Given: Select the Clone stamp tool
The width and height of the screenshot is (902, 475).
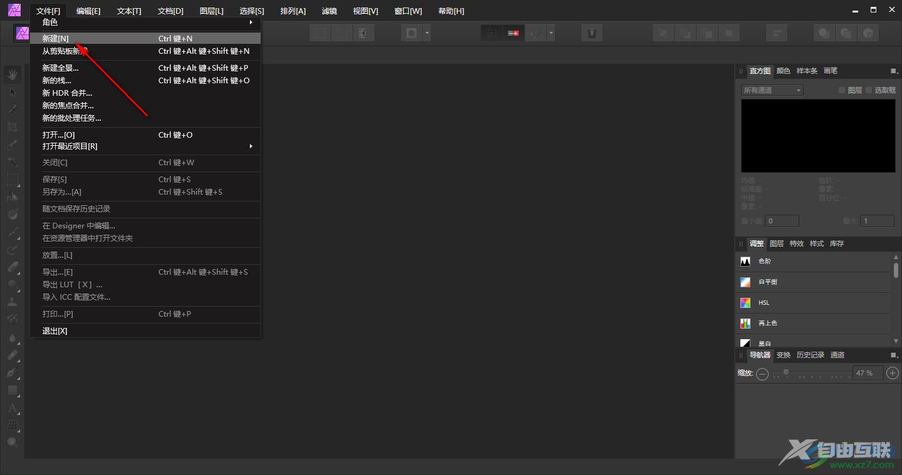Looking at the screenshot, I should (x=13, y=302).
